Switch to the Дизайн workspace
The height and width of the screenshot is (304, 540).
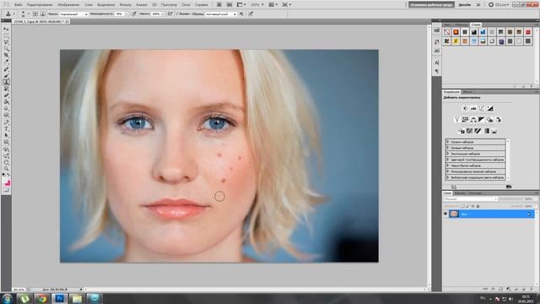[x=465, y=5]
